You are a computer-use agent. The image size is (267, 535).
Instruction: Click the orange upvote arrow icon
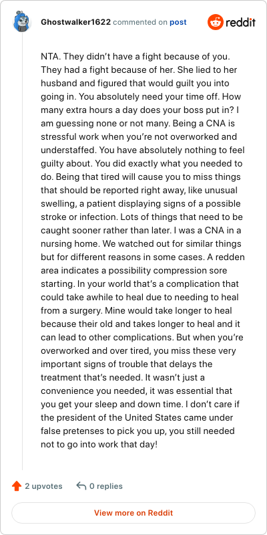[x=17, y=486]
